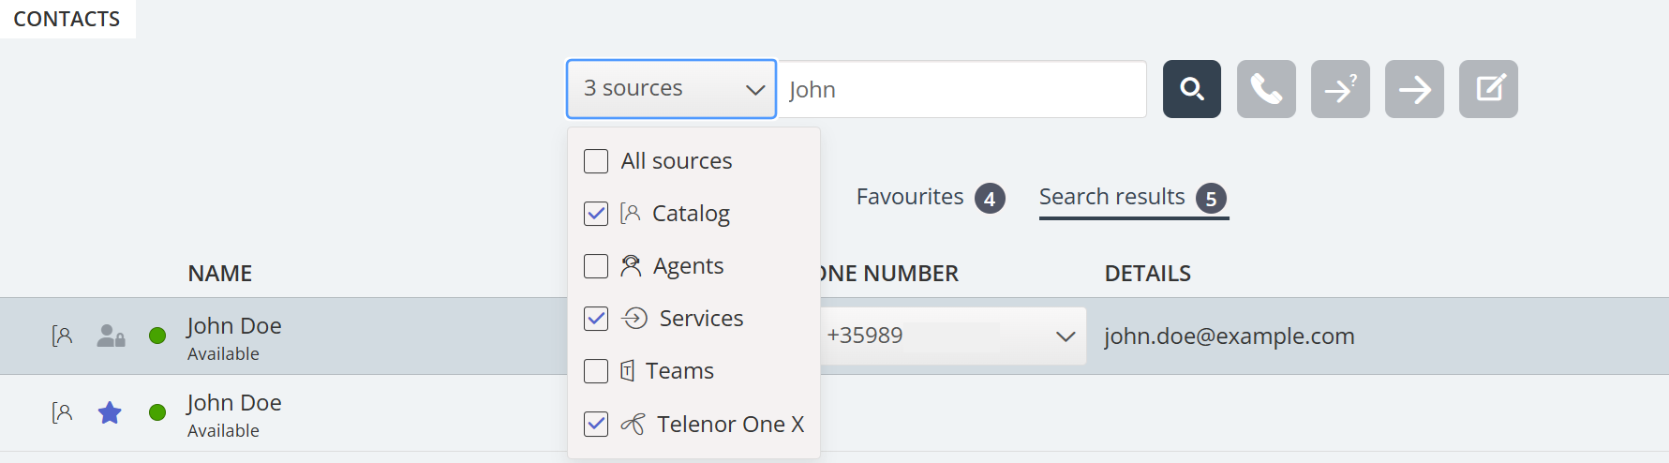Deselect the Telenor One X source
Image resolution: width=1669 pixels, height=463 pixels.
click(596, 424)
